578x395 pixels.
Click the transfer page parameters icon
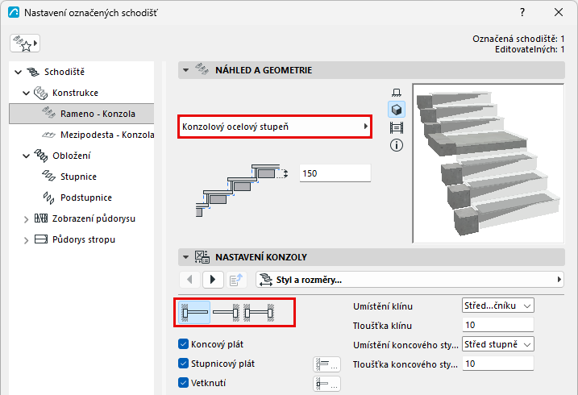[236, 280]
